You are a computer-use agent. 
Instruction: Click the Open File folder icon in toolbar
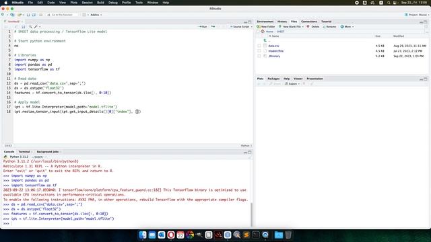click(20, 15)
